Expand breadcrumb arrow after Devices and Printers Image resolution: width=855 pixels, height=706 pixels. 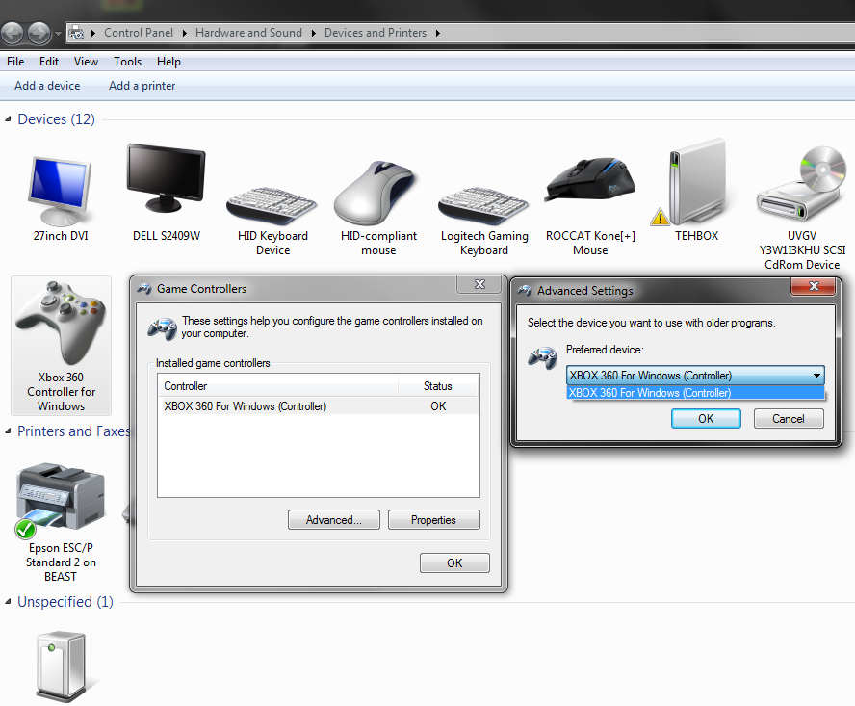coord(438,34)
